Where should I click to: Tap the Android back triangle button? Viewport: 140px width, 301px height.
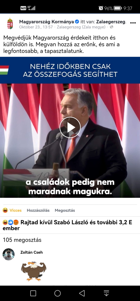82,293
